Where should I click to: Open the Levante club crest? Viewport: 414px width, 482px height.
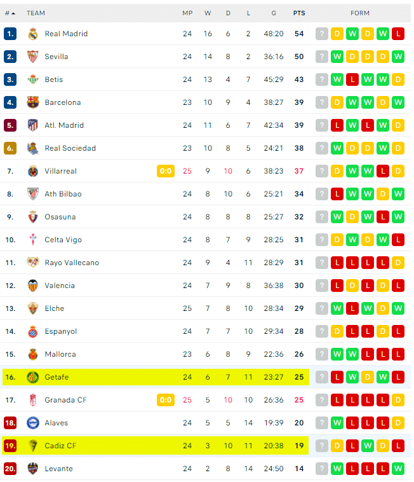[33, 469]
